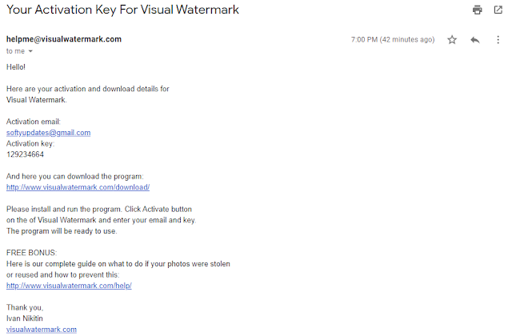
Task: Click the 'Hello!' greeting line
Action: (x=16, y=67)
